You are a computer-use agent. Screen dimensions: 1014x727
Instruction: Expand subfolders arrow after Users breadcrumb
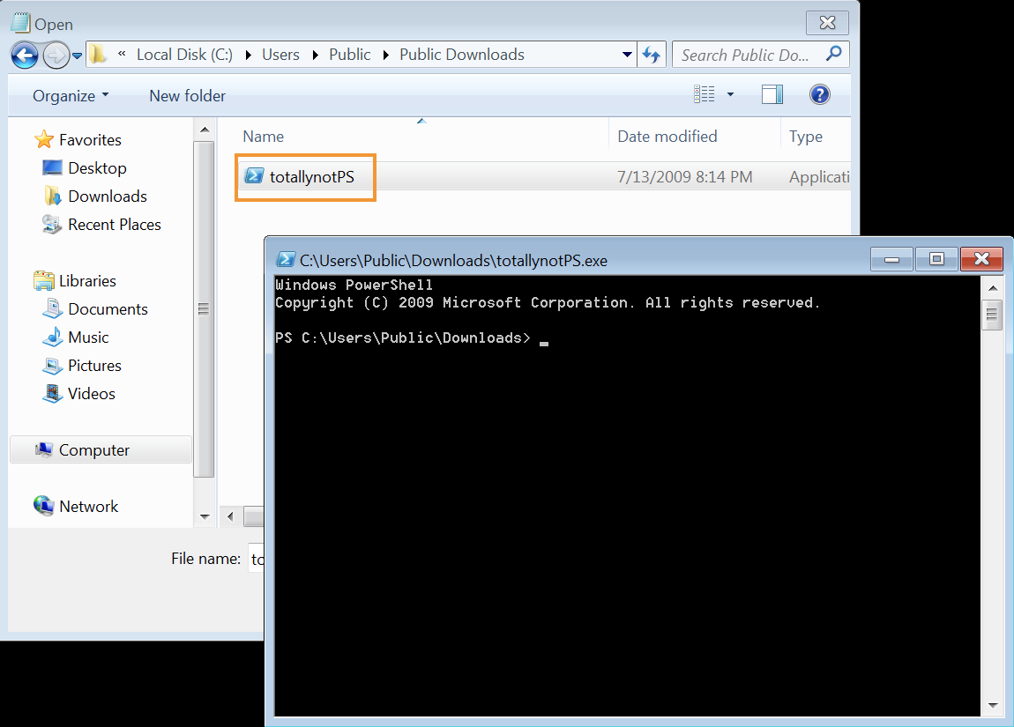[316, 55]
